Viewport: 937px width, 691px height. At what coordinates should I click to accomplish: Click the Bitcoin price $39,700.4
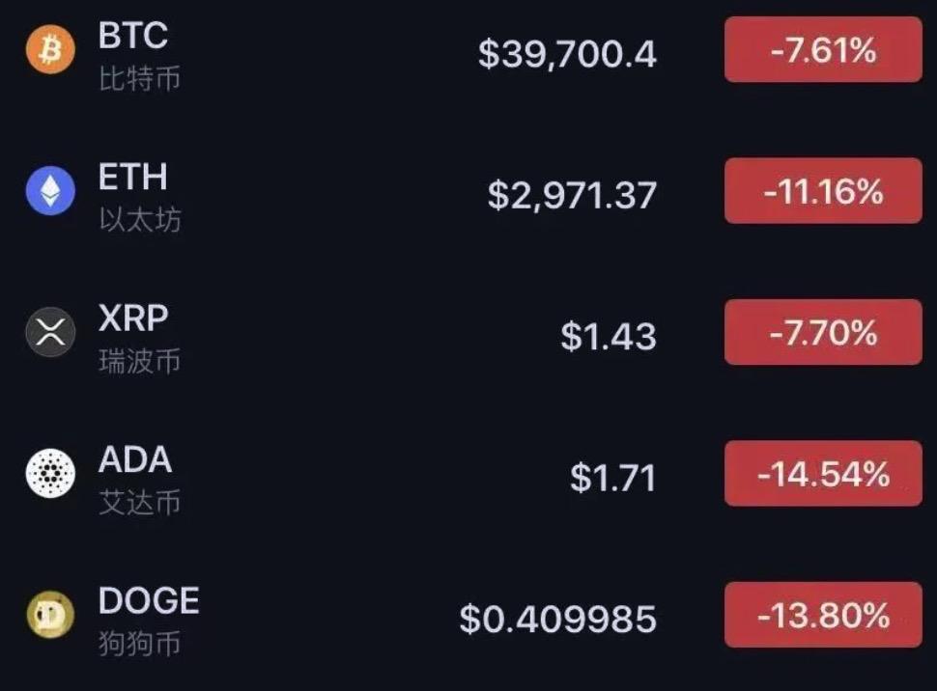[x=567, y=54]
